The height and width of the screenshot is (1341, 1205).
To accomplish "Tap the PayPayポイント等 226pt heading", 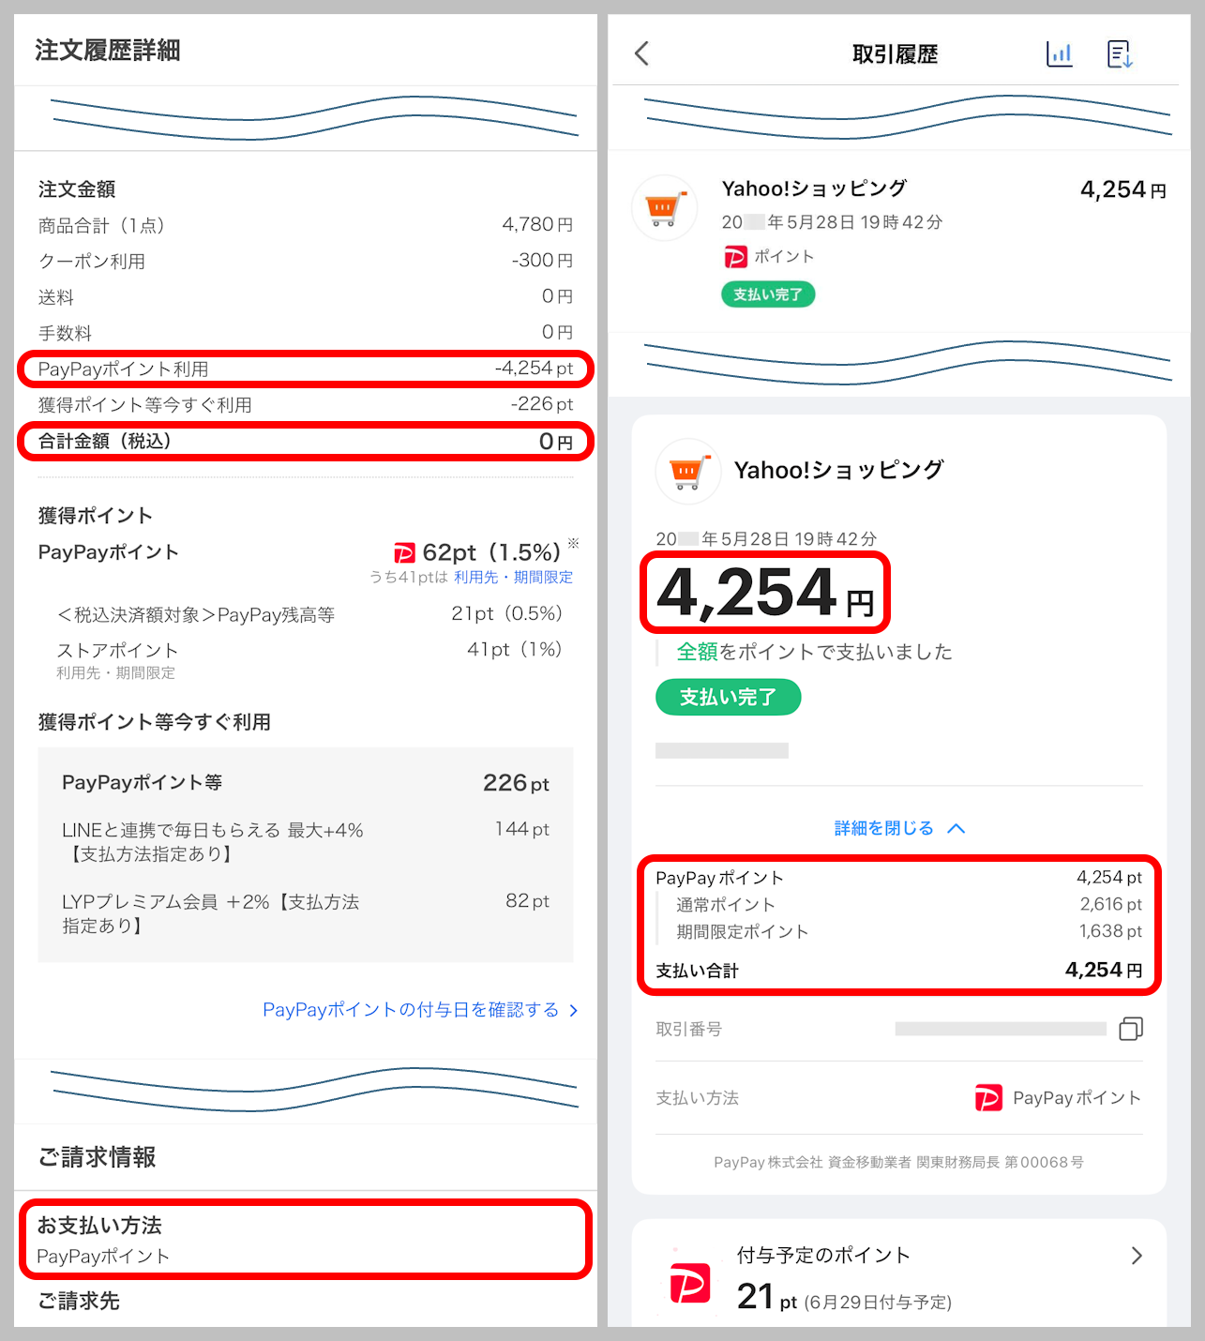I will [306, 782].
